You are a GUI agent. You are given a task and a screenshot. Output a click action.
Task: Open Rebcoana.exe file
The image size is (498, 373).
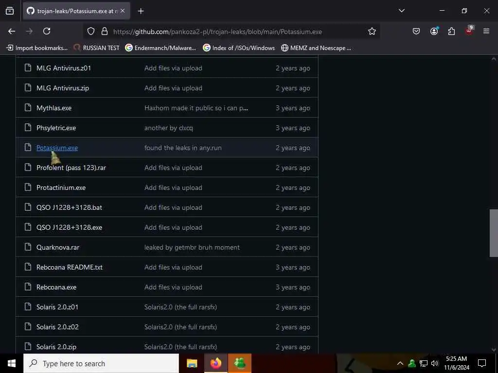(x=56, y=288)
